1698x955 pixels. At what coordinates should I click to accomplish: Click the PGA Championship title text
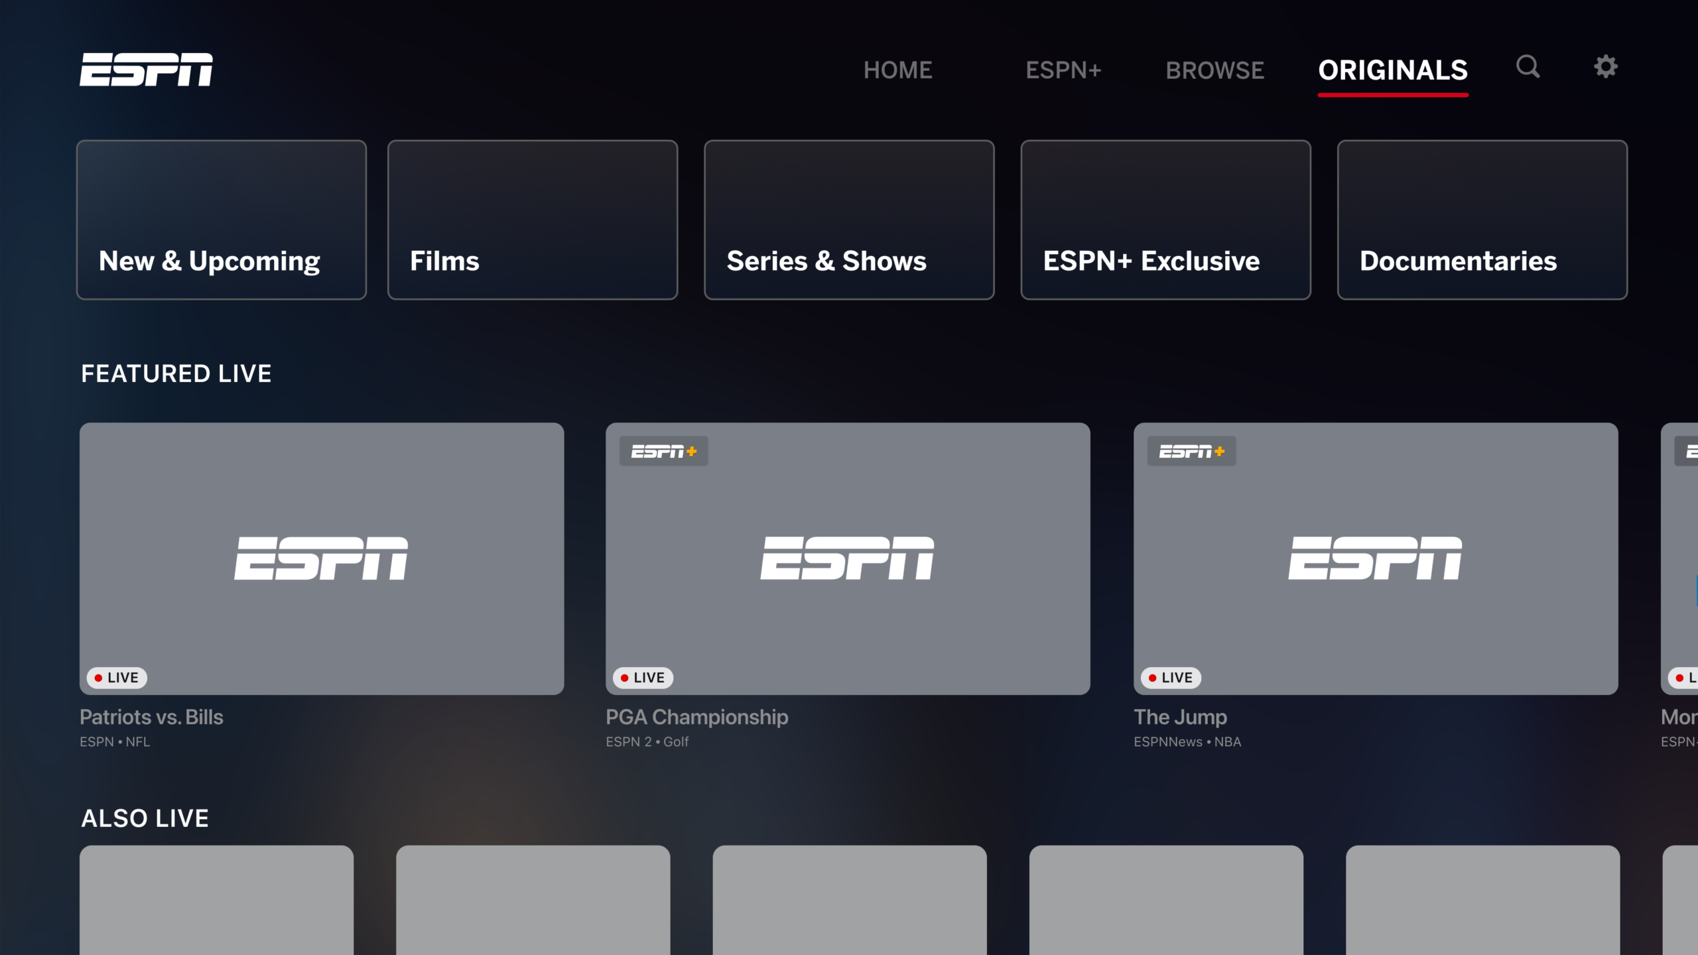pyautogui.click(x=697, y=717)
